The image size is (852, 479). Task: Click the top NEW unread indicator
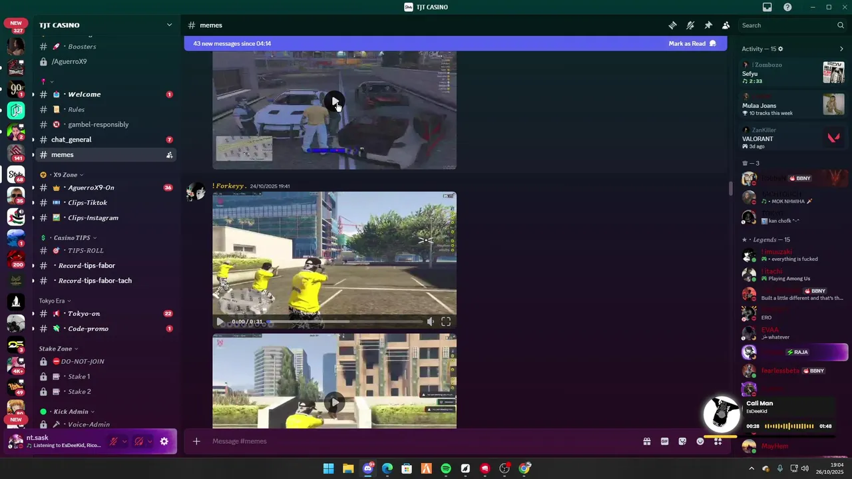pos(16,23)
